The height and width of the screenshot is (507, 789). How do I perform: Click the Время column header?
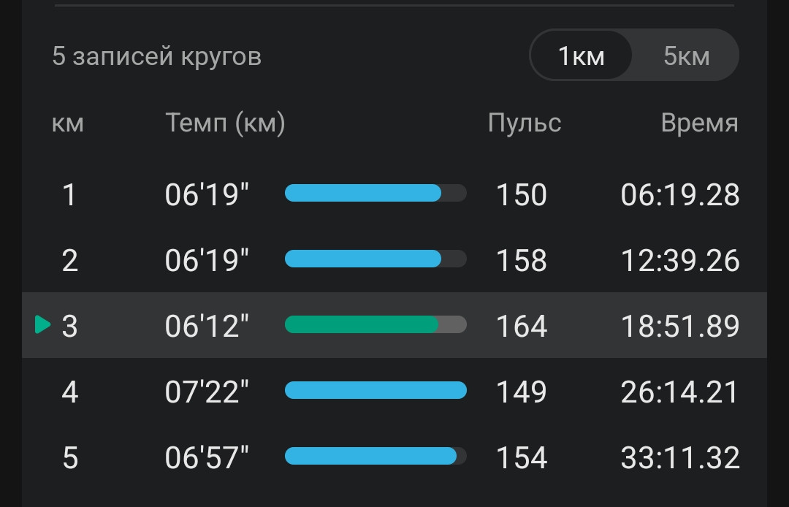click(699, 123)
